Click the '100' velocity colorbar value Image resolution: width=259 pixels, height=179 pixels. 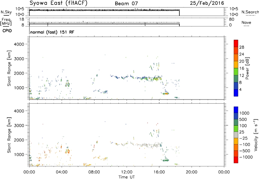click(243, 126)
